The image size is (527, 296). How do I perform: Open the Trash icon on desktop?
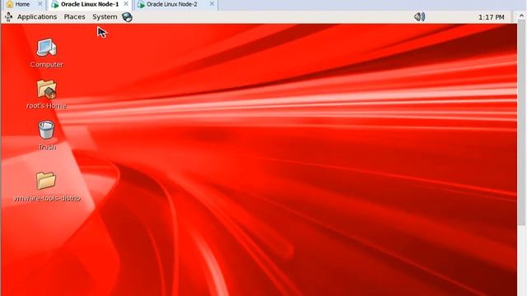click(x=46, y=130)
